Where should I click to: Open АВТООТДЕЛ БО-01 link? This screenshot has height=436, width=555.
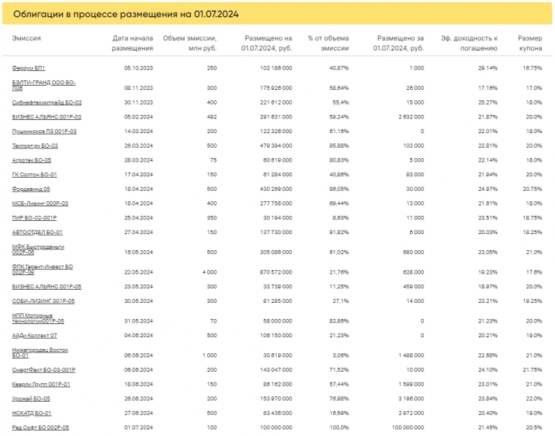click(x=37, y=233)
